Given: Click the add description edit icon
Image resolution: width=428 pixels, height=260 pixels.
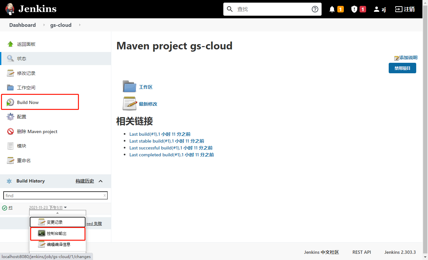Looking at the screenshot, I should point(397,58).
